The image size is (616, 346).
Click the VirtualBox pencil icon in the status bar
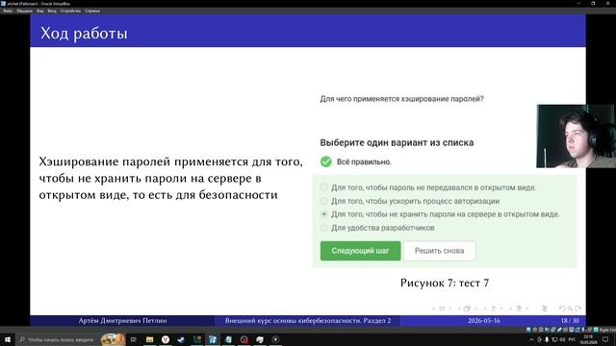(x=559, y=330)
